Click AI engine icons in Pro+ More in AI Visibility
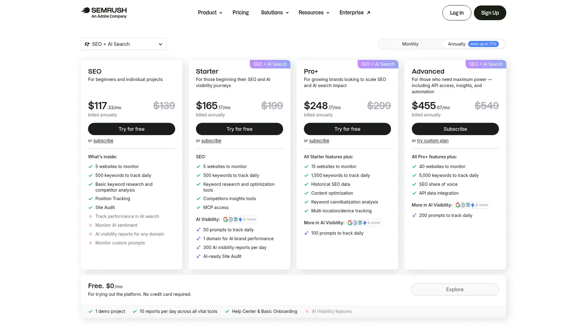587x330 pixels. pos(364,223)
